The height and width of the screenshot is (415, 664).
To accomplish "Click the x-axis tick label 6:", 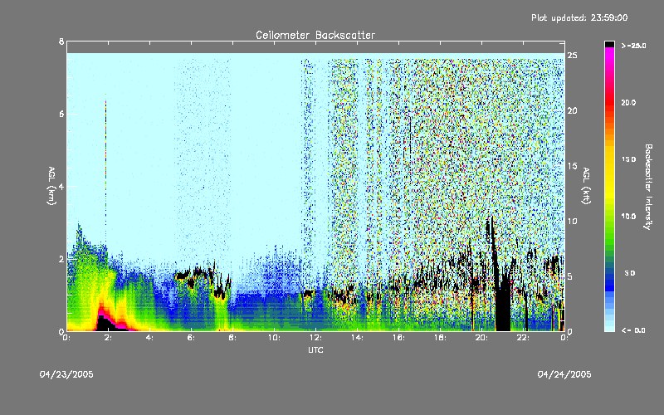I will tap(191, 338).
